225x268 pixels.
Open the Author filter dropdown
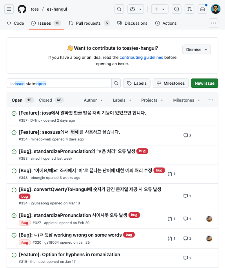[93, 100]
